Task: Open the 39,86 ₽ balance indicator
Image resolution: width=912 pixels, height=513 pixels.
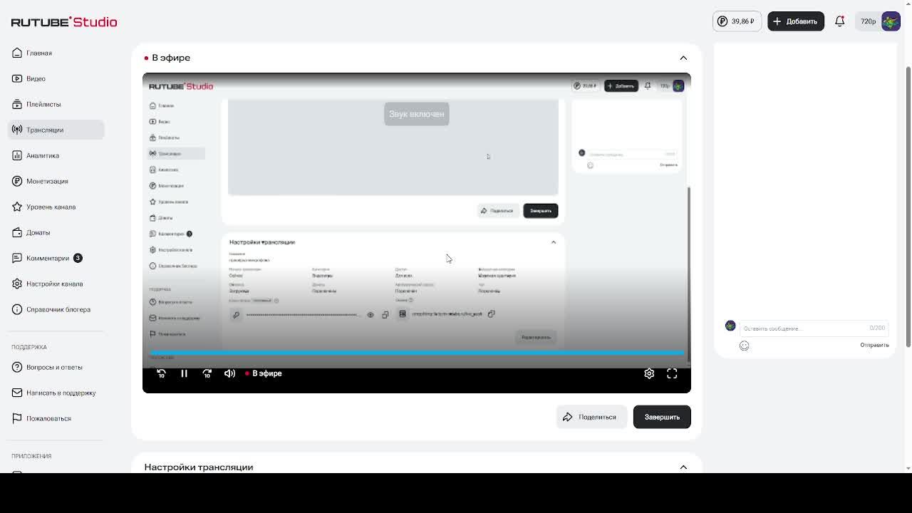Action: coord(737,21)
